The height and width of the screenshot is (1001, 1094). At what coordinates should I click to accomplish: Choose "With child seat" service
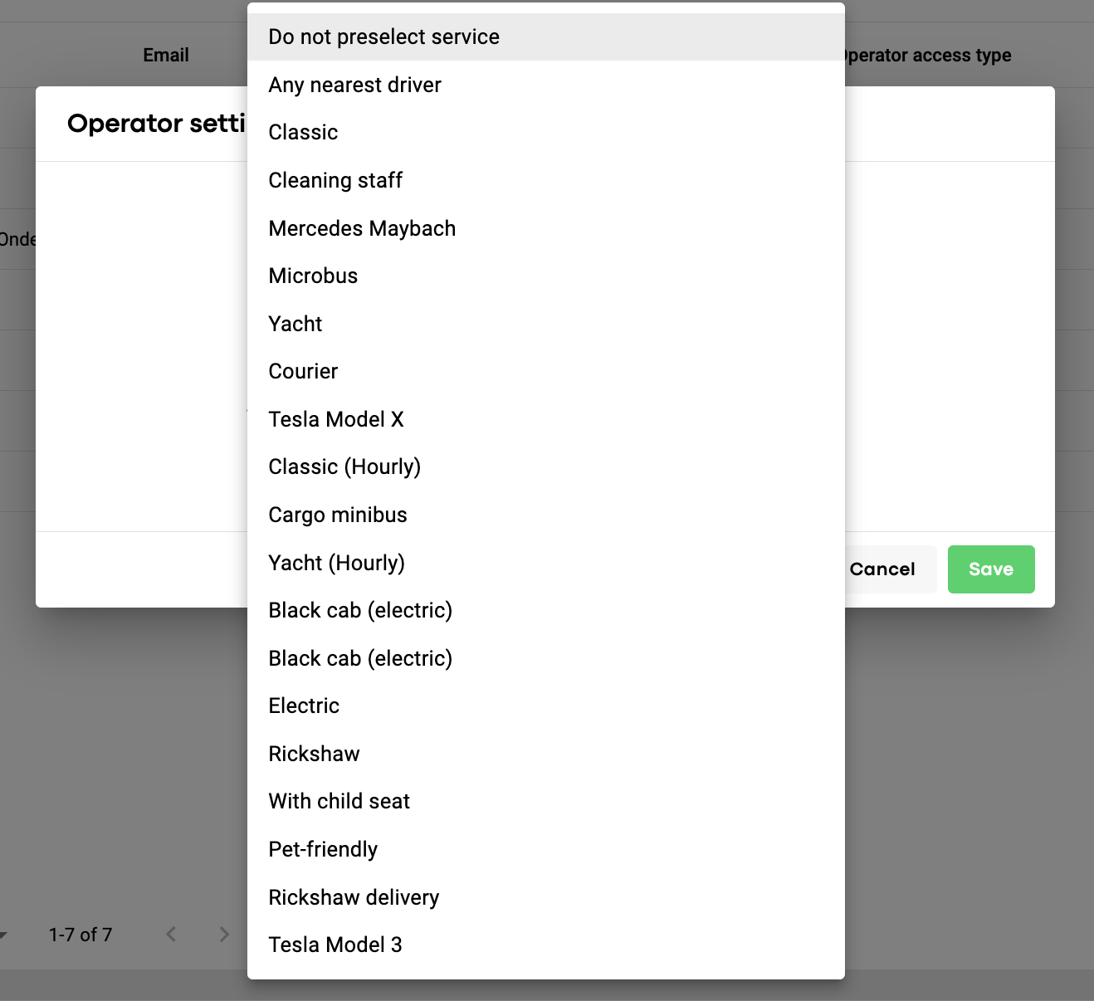point(339,802)
